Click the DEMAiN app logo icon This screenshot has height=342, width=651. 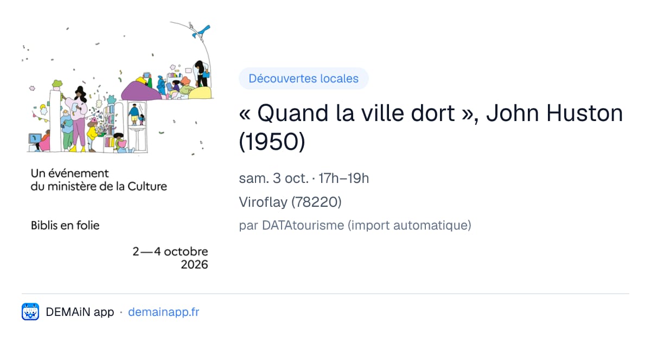pos(30,312)
